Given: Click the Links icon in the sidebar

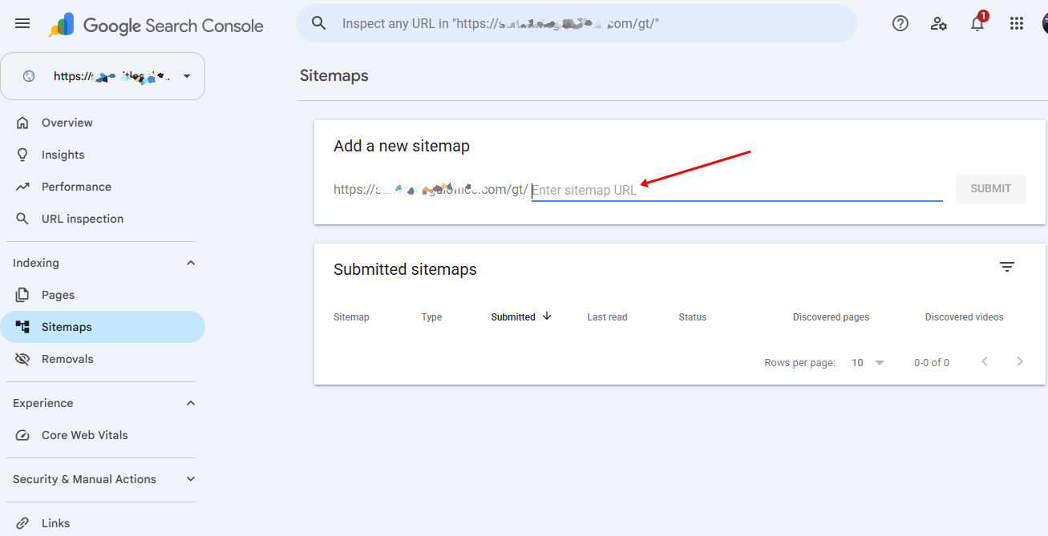Looking at the screenshot, I should point(22,523).
